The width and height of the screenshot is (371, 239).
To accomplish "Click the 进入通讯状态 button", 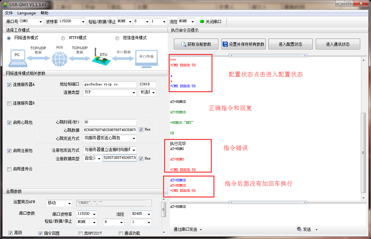I will point(338,44).
